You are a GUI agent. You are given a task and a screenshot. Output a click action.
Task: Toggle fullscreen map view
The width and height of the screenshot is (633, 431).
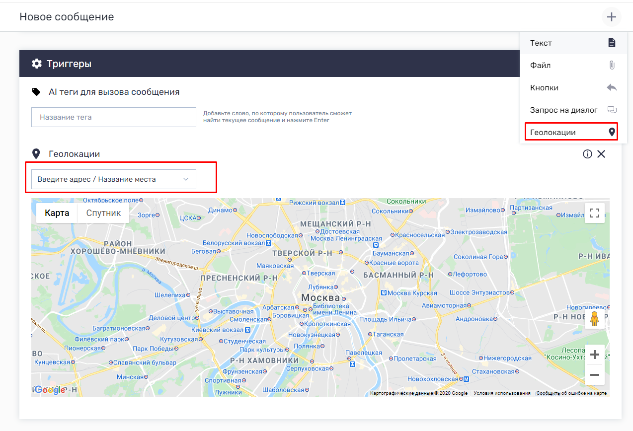click(595, 213)
